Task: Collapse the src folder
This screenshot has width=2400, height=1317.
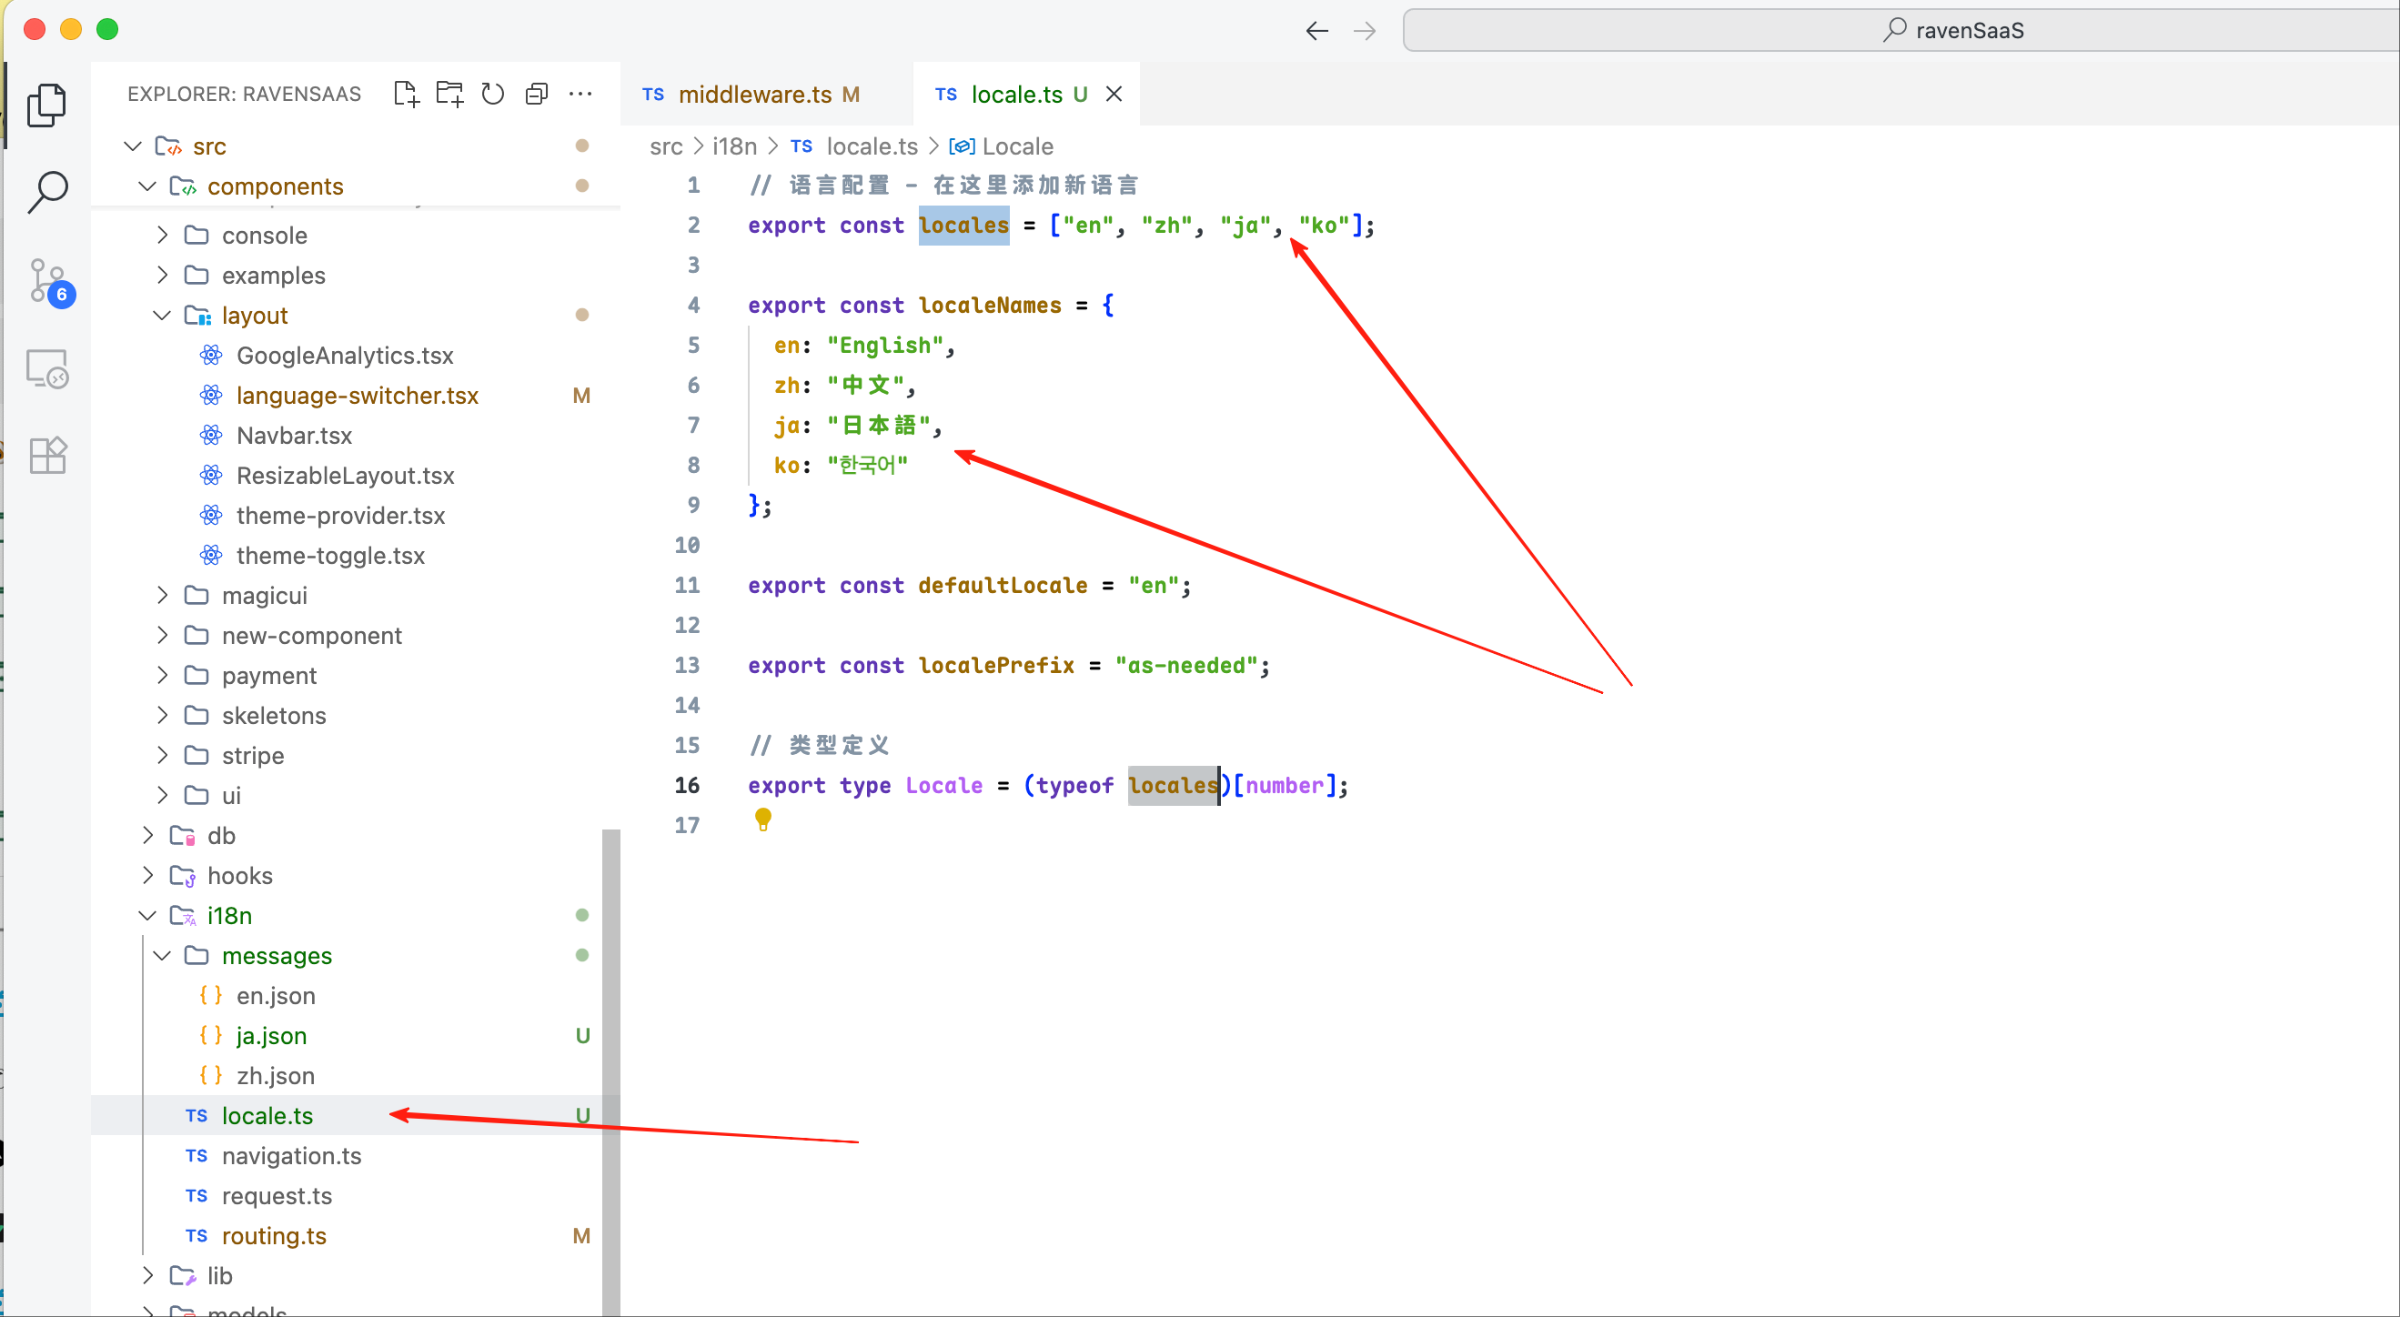Action: (x=133, y=146)
